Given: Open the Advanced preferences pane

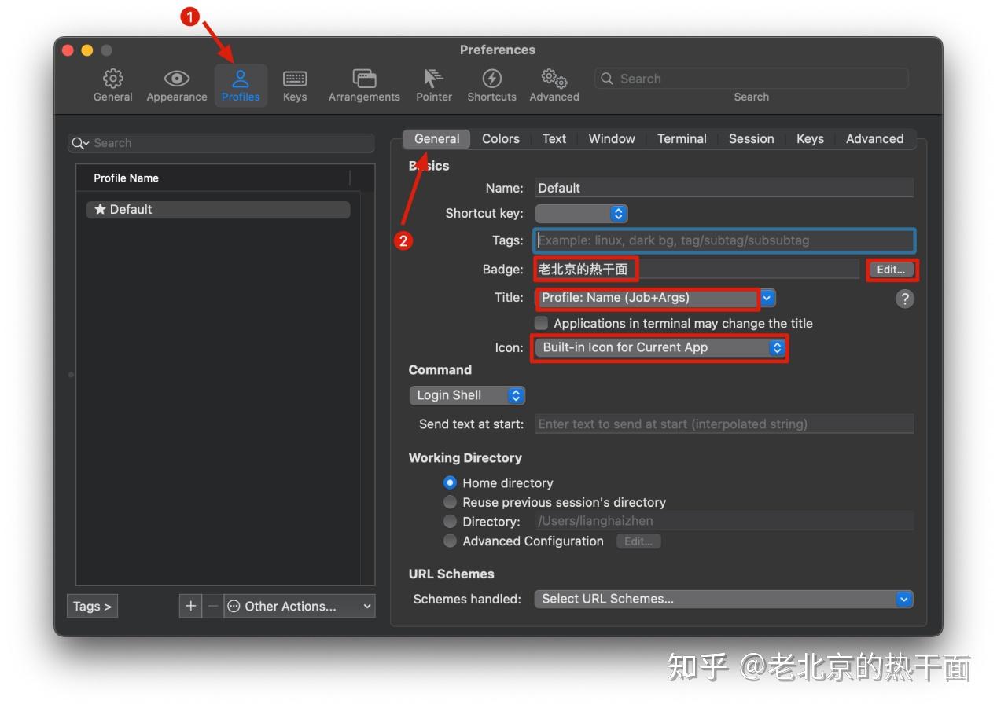Looking at the screenshot, I should (x=554, y=84).
